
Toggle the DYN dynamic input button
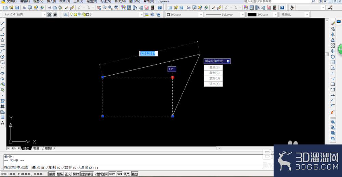point(119,174)
